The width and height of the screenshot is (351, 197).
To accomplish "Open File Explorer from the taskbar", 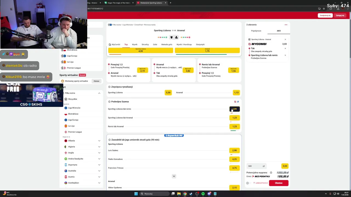I will point(179,194).
